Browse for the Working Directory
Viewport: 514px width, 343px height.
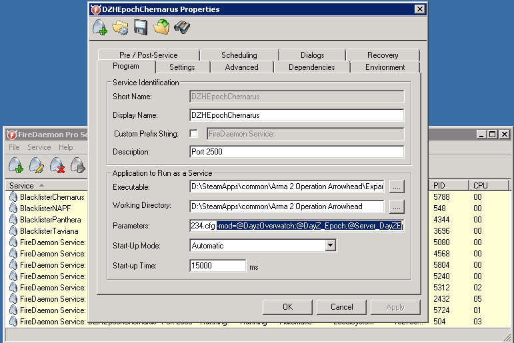tap(397, 206)
